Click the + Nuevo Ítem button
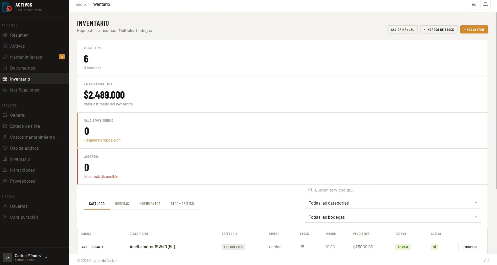The height and width of the screenshot is (265, 497). click(474, 29)
